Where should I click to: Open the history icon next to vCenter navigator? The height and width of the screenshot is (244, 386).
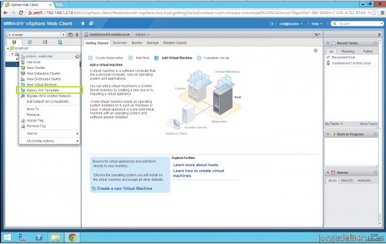(x=70, y=35)
